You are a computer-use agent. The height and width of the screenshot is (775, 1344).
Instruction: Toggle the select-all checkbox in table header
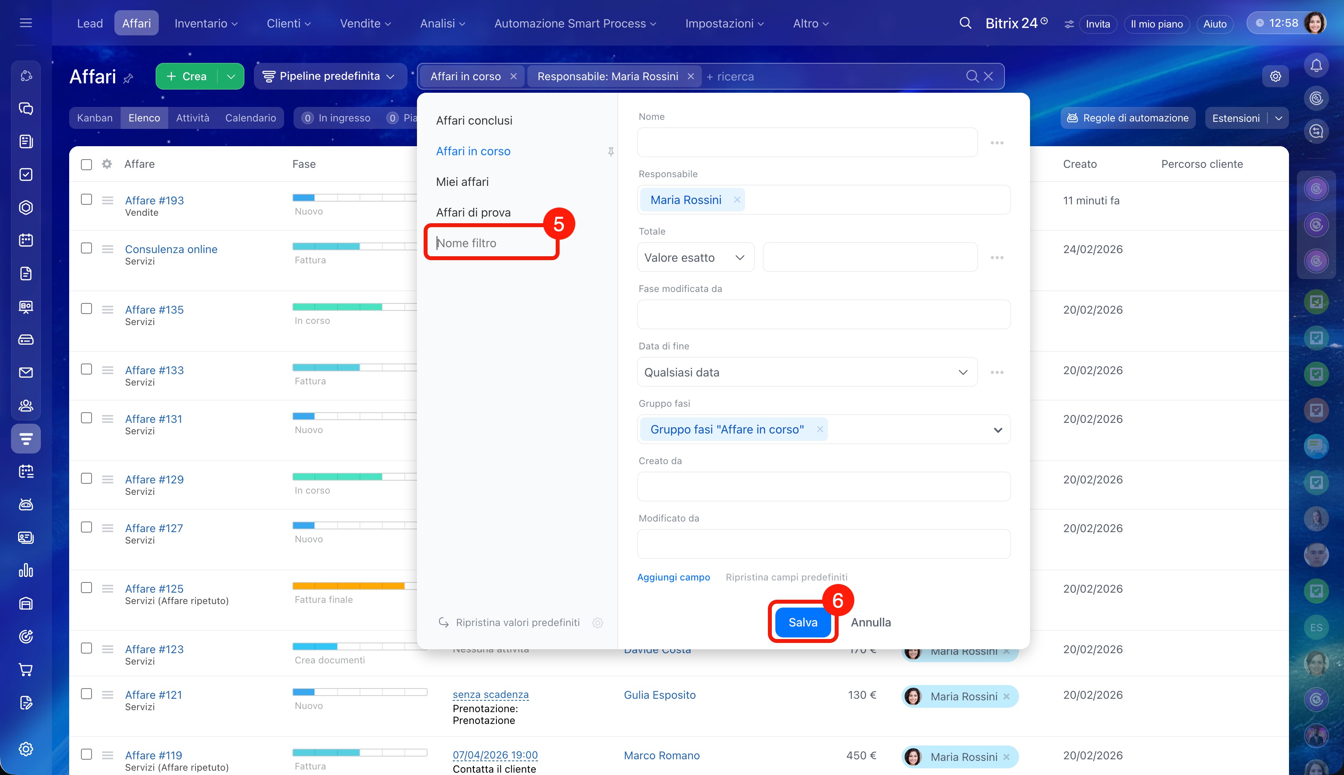pos(86,165)
